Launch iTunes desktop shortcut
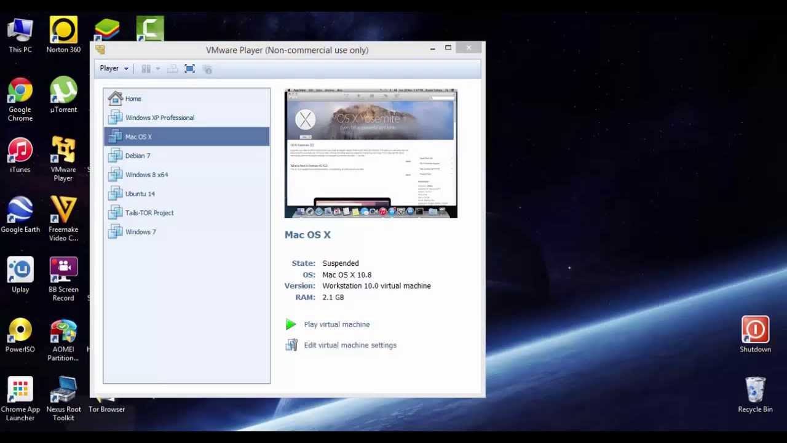 tap(20, 155)
